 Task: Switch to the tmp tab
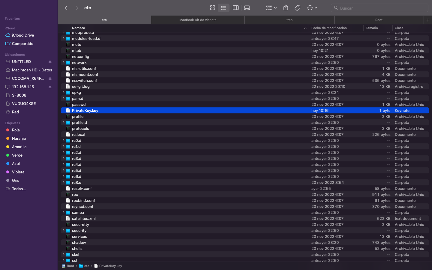289,20
